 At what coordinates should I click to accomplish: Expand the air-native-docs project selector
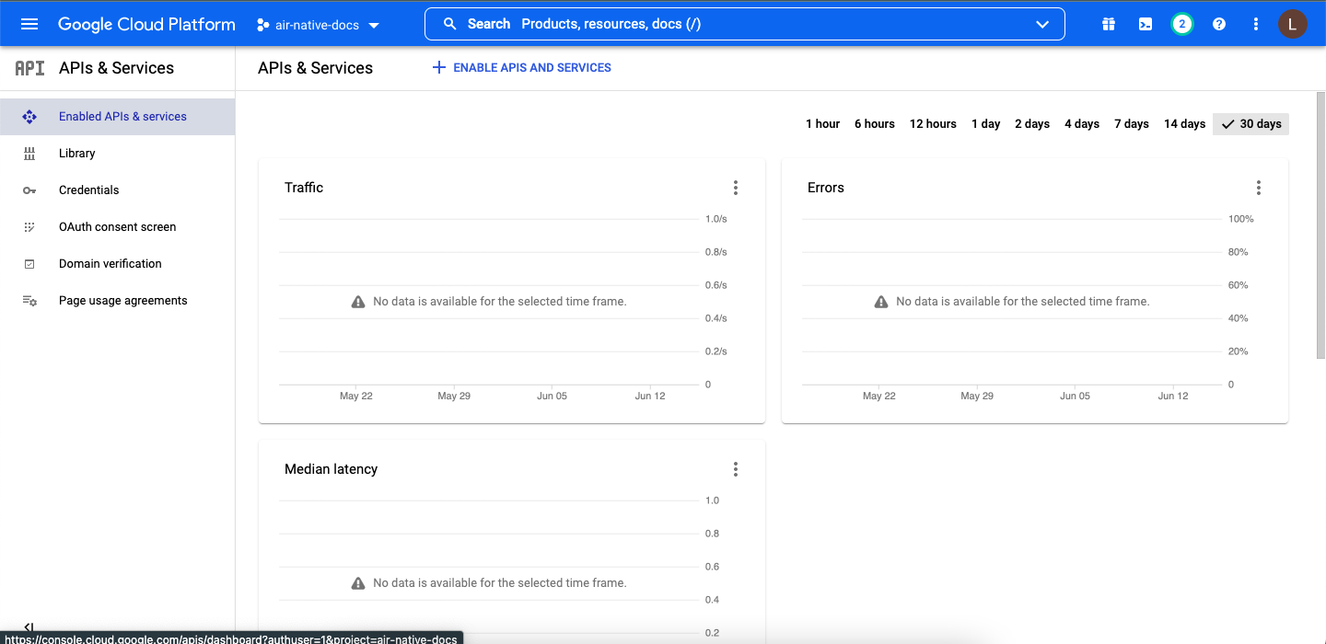(x=318, y=25)
